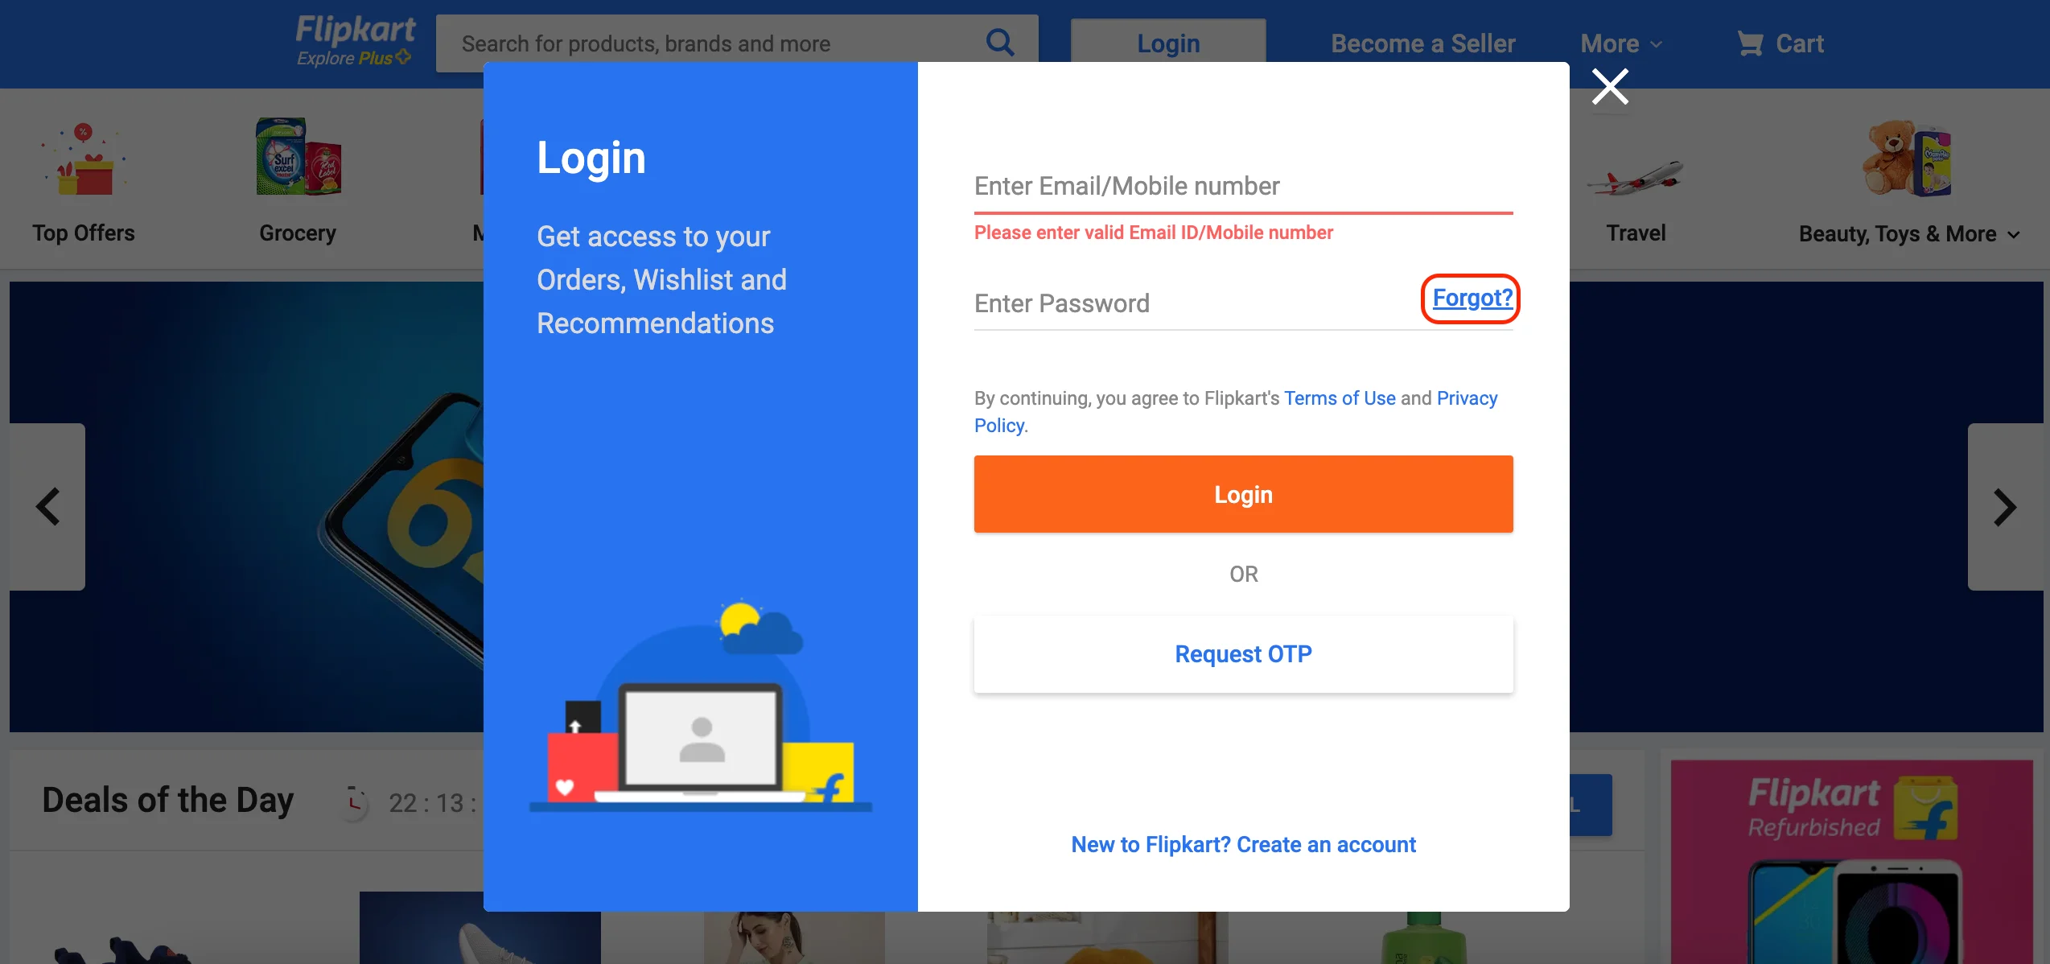Open the Terms of Use link

(1340, 398)
